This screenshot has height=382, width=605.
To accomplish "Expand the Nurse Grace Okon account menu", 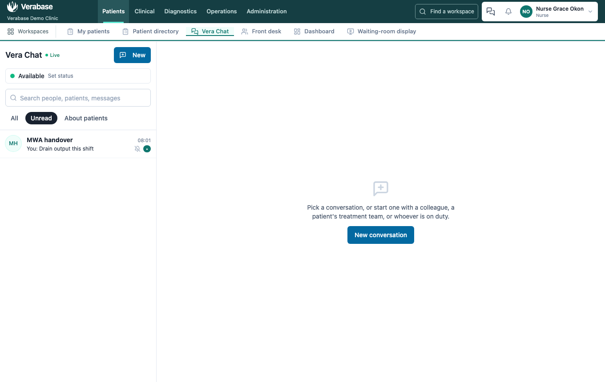I will 557,12.
